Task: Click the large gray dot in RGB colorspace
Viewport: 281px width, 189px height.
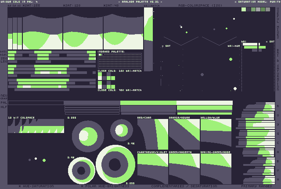Action: [x=202, y=74]
